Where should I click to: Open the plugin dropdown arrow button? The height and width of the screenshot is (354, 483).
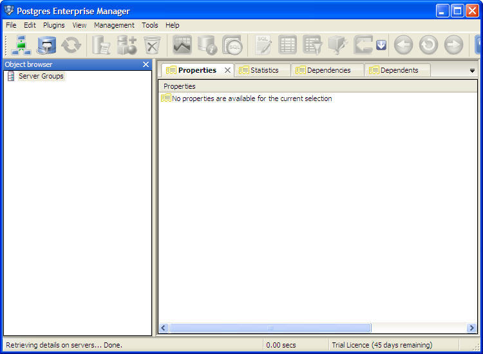point(381,45)
